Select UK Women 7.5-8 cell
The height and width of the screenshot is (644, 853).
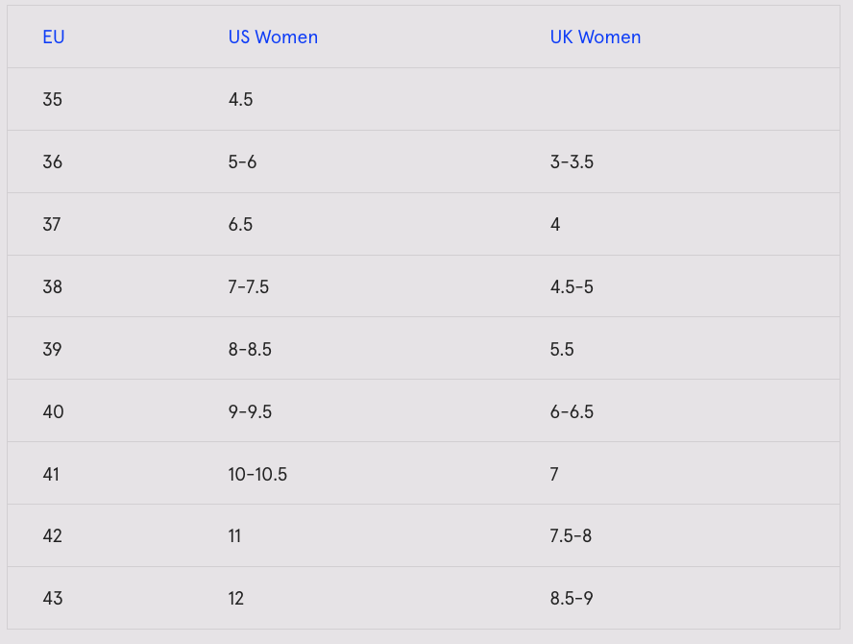pos(571,535)
